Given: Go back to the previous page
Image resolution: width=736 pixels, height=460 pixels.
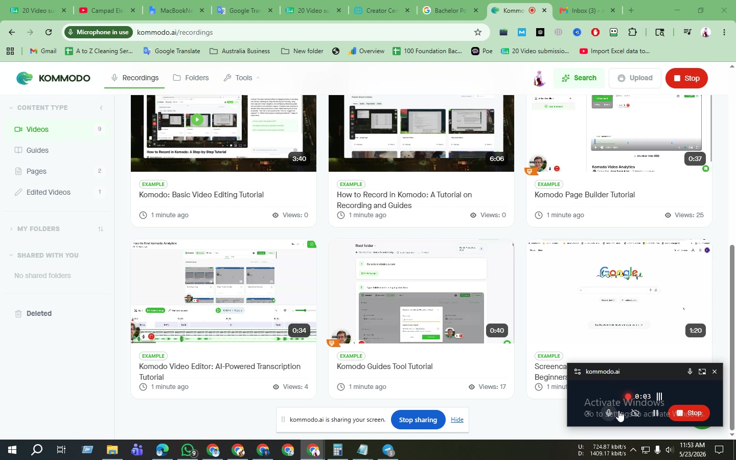Looking at the screenshot, I should click(x=12, y=32).
